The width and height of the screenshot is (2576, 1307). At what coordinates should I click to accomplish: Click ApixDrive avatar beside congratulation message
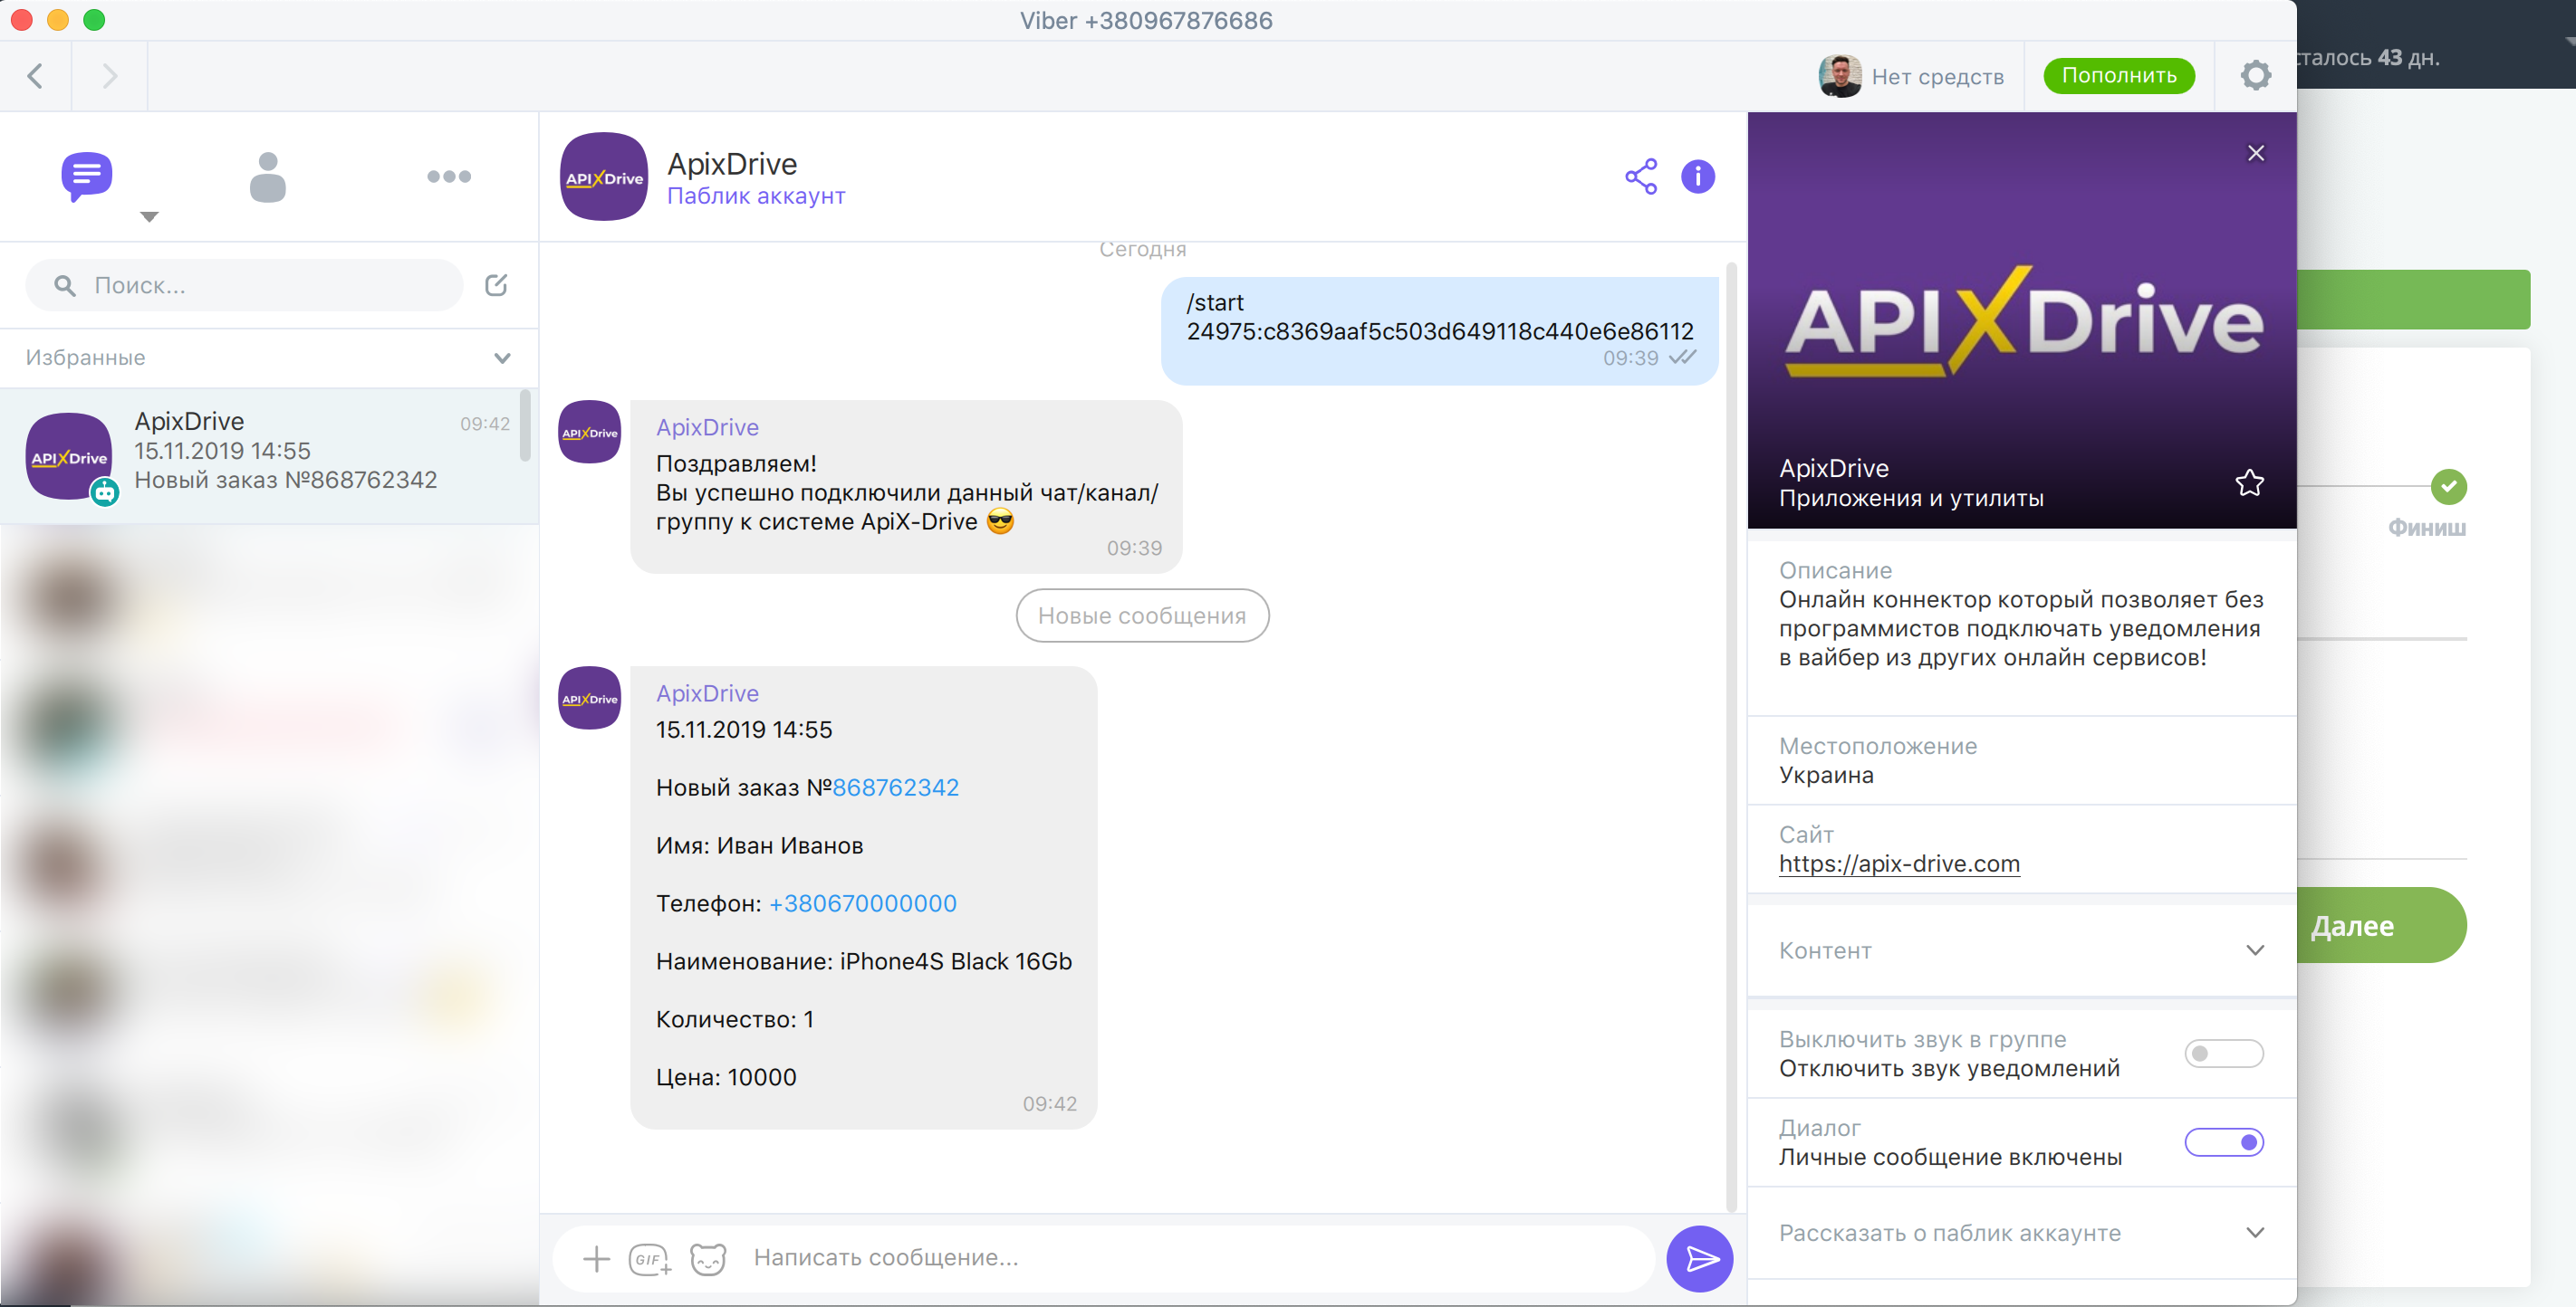(589, 432)
